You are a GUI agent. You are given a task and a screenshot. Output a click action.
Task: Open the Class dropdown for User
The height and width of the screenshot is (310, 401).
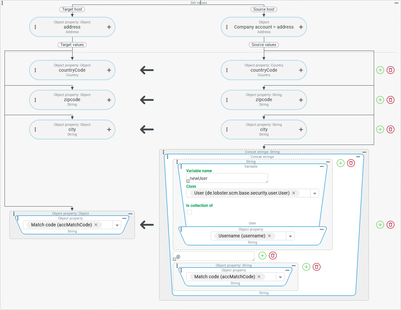[x=314, y=193]
